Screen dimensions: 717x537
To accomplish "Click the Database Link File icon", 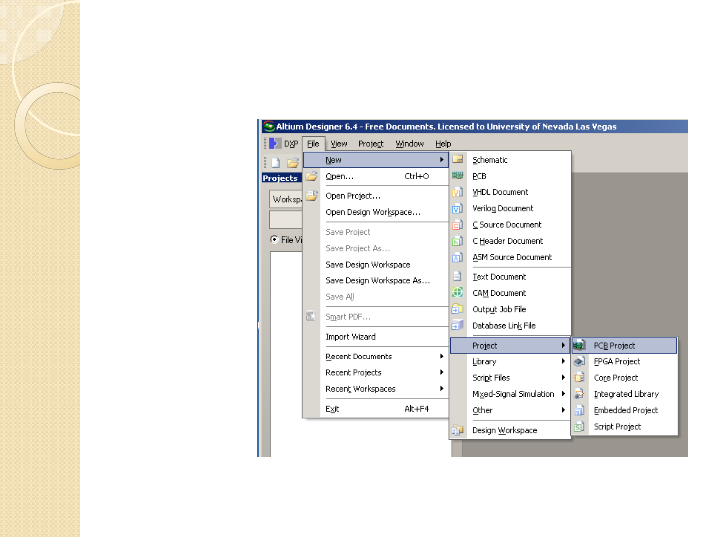I will click(x=457, y=325).
